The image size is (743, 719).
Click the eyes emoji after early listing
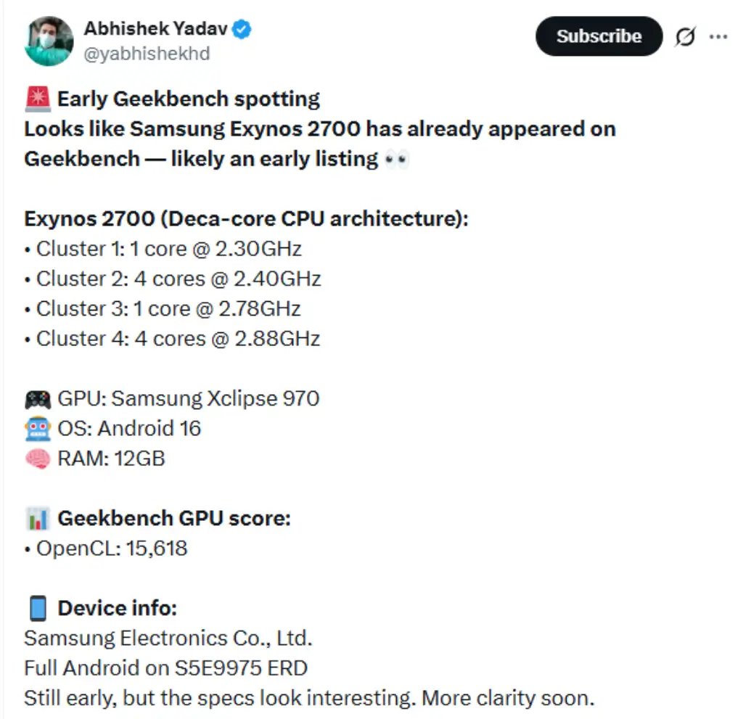396,159
